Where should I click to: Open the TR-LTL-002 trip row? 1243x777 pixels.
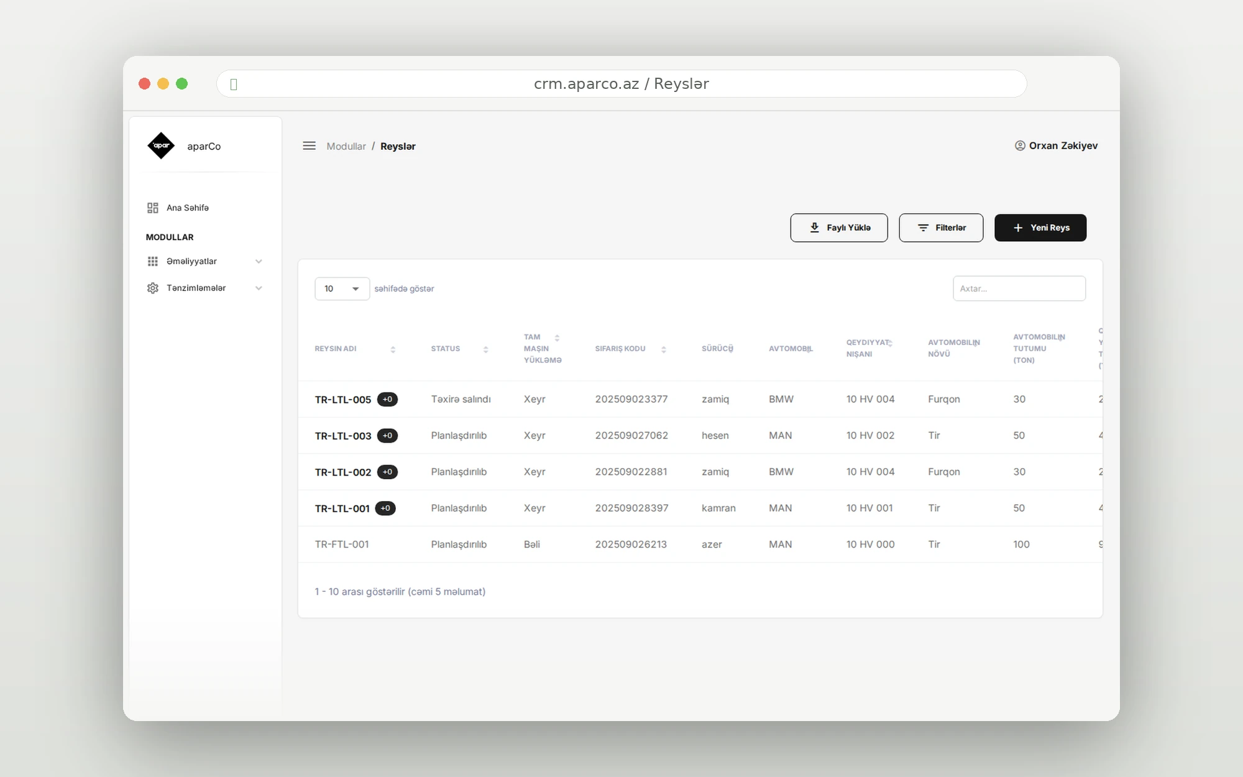tap(700, 472)
